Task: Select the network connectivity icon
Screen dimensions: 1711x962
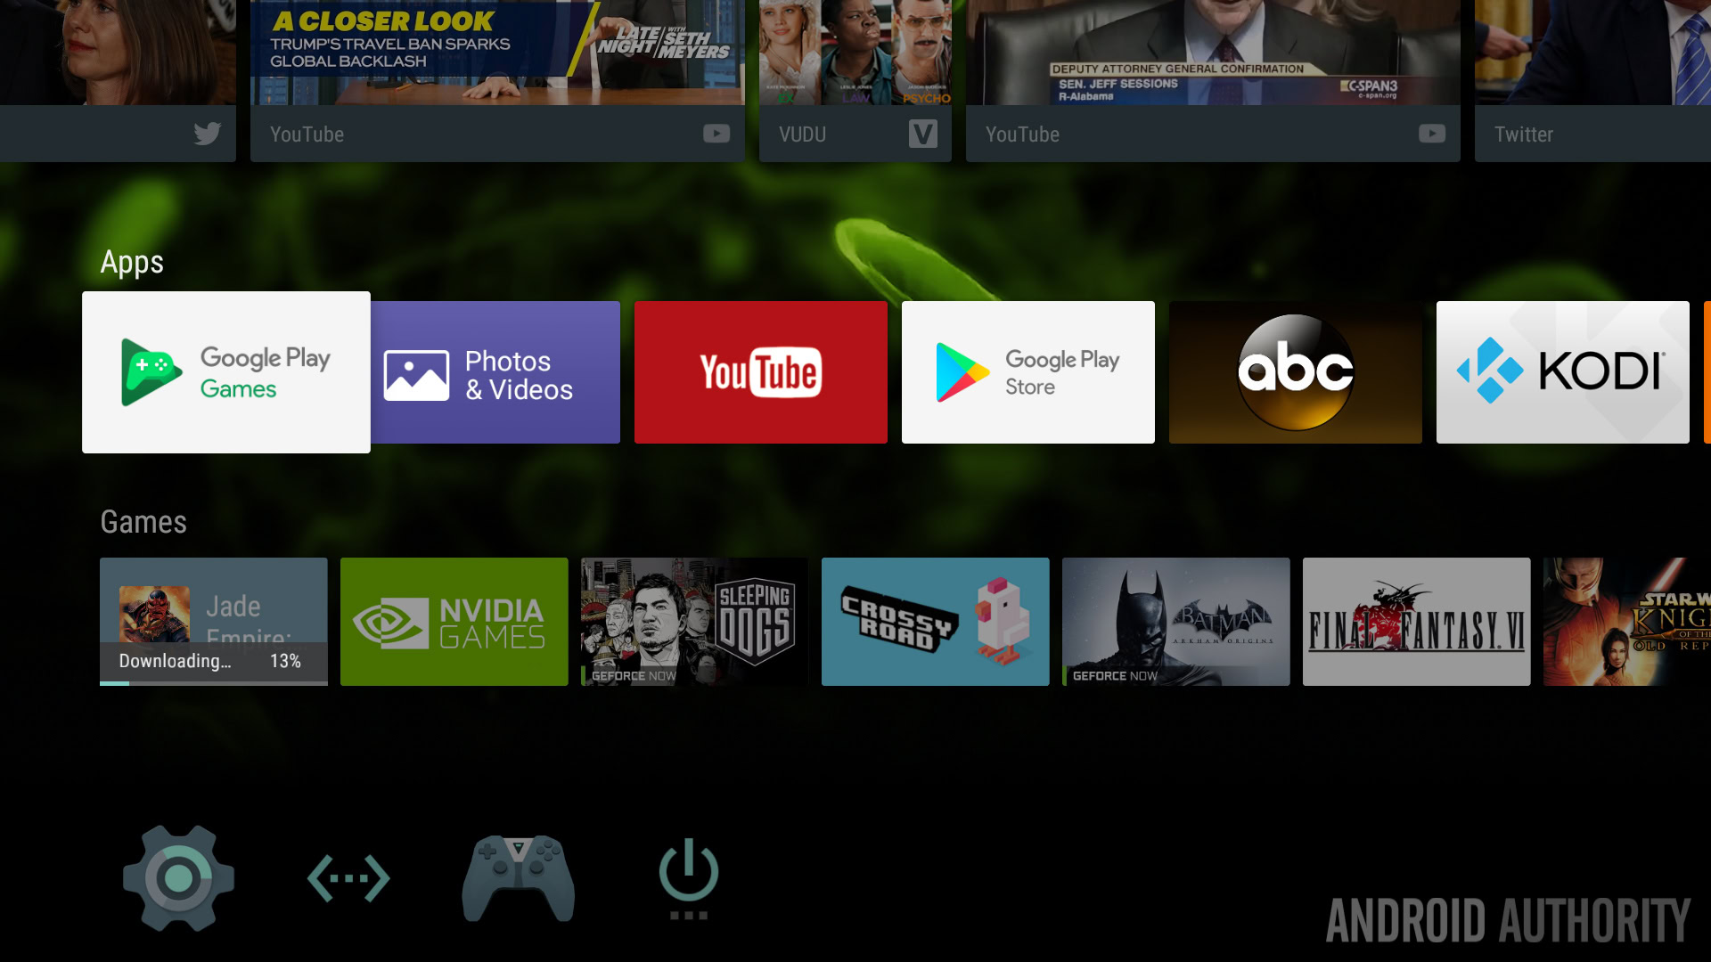Action: tap(347, 875)
